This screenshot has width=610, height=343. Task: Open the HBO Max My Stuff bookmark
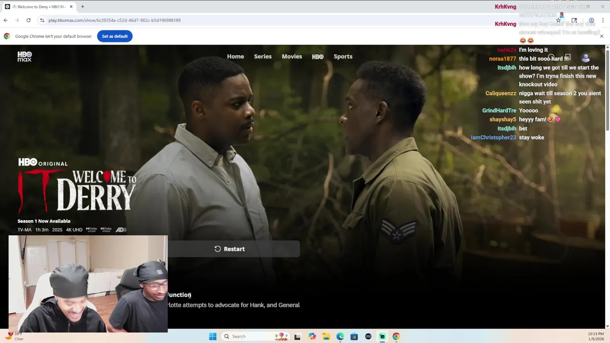[568, 58]
